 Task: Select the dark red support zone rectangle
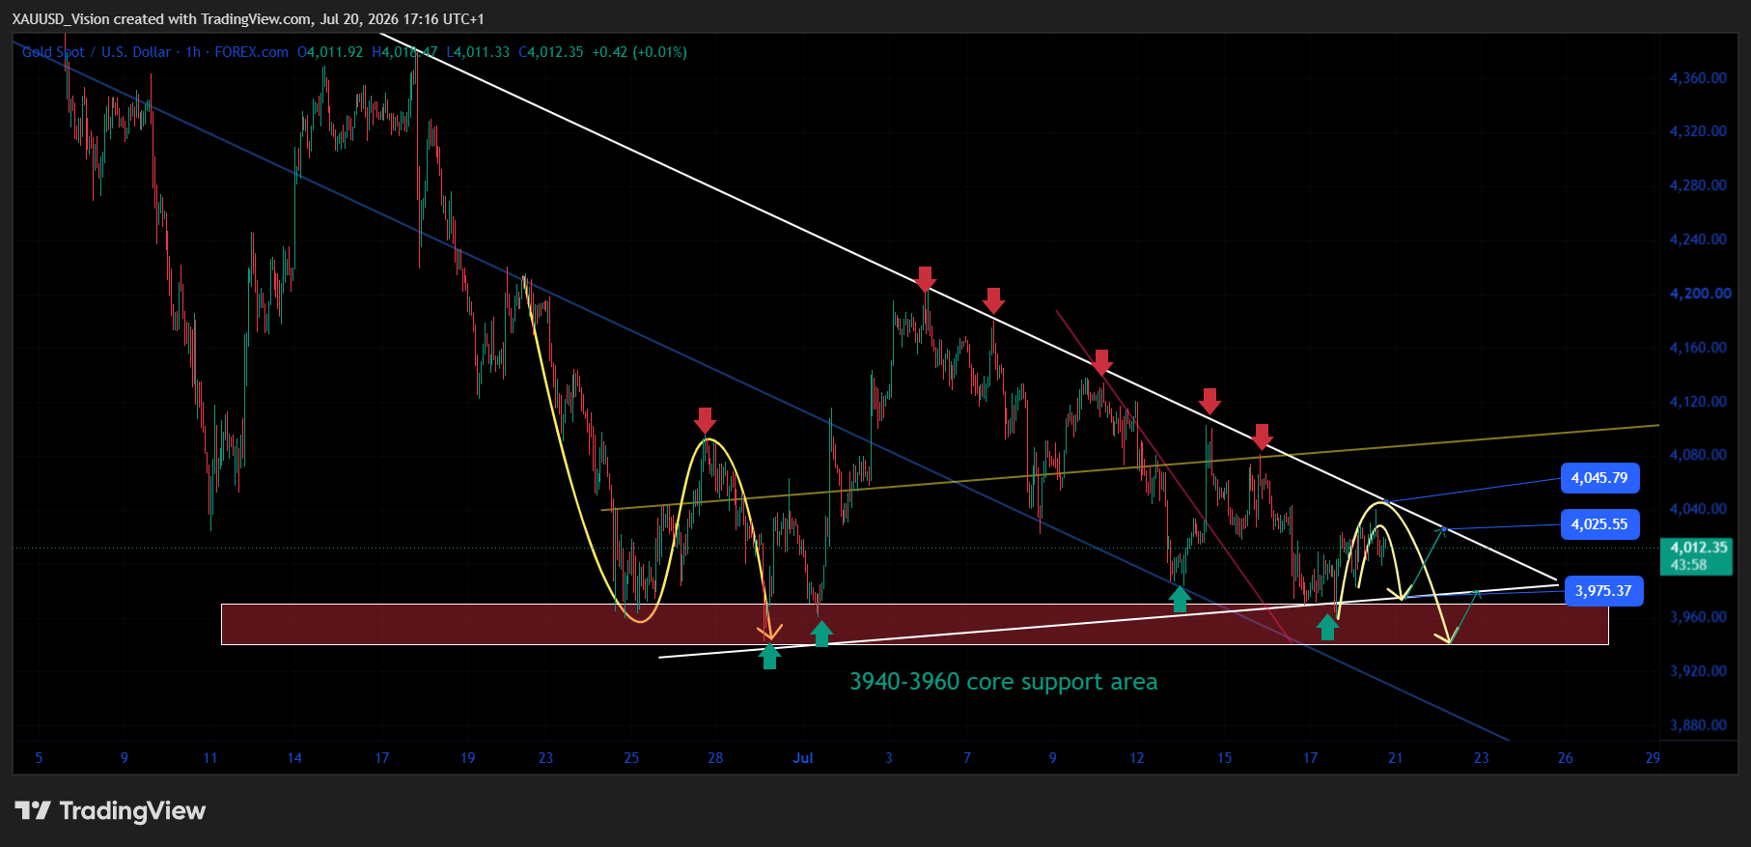click(915, 624)
